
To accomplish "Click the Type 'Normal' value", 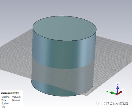I will click(x=16, y=100).
